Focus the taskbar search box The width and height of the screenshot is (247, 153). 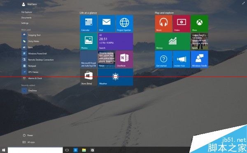pyautogui.click(x=35, y=150)
